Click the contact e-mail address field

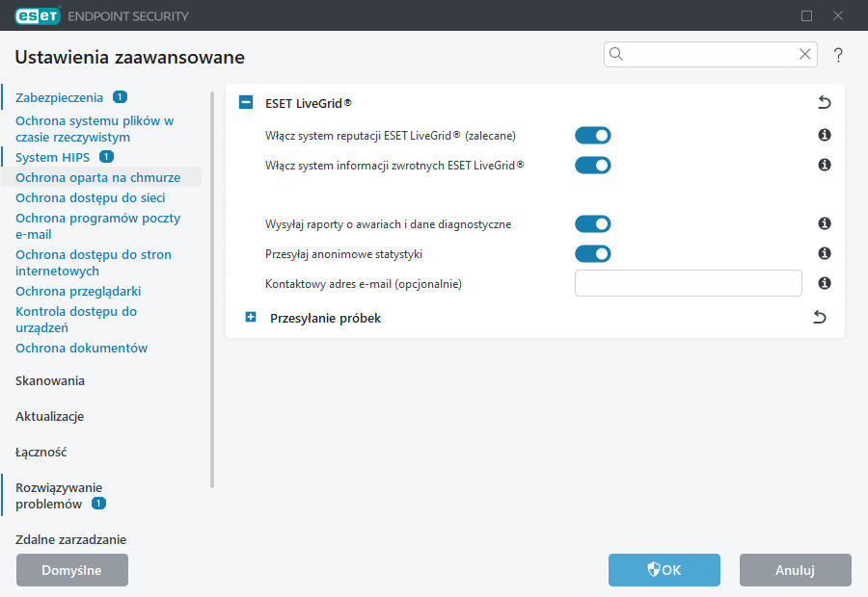coord(688,283)
